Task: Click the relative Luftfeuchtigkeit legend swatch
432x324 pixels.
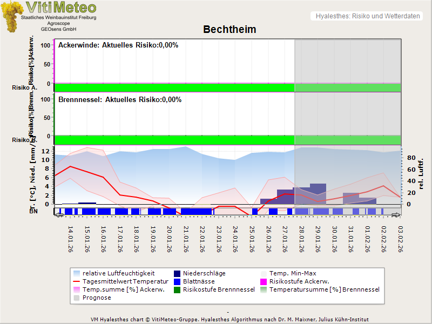Action: pos(76,273)
